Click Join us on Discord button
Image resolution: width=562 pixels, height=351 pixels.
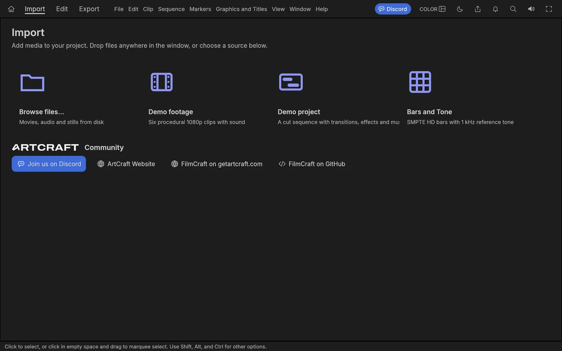point(49,164)
